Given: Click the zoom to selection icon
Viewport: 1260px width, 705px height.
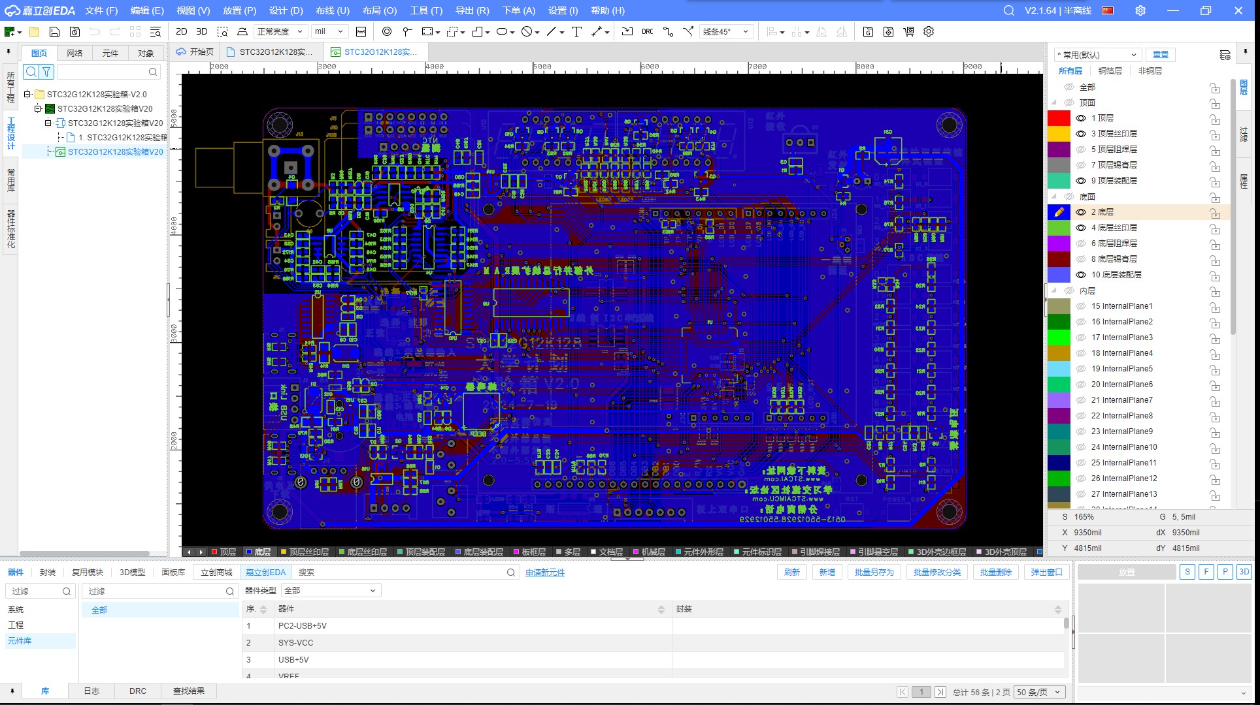Looking at the screenshot, I should pos(222,31).
